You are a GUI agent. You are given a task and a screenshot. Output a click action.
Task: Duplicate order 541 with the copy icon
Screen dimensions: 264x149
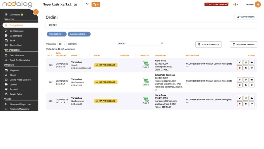point(246,98)
